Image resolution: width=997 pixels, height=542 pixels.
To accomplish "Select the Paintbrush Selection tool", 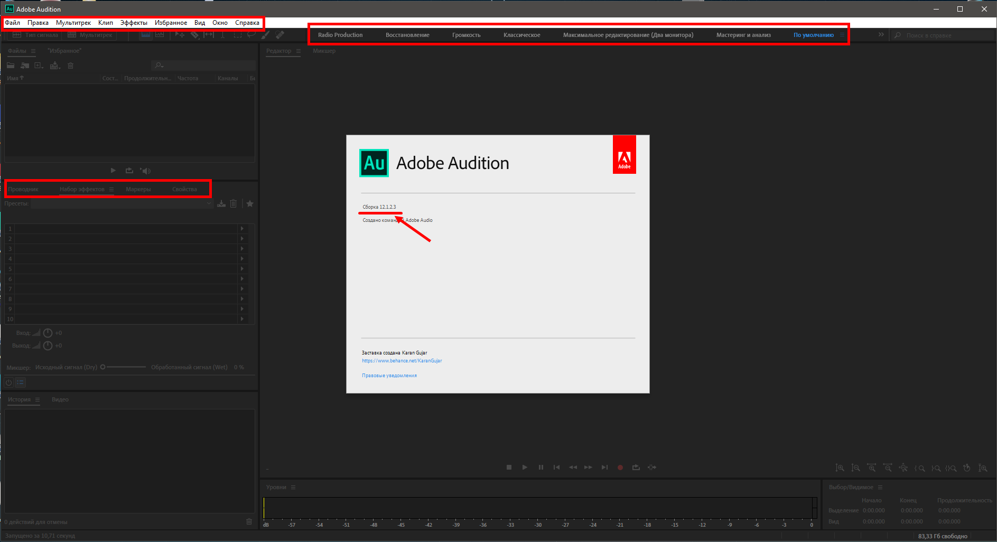I will pyautogui.click(x=266, y=35).
